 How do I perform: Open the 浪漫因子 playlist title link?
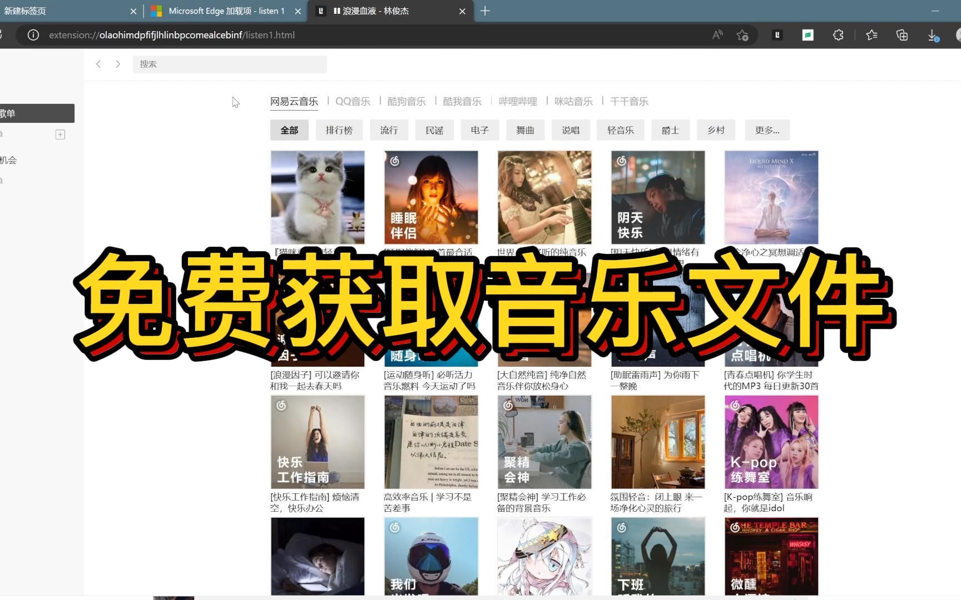(x=315, y=381)
